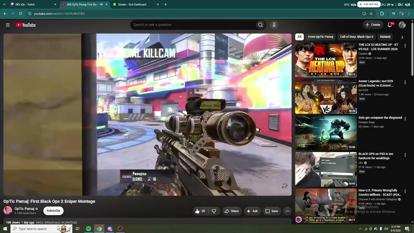
Task: Open How U.S. Prisons 5CAST thumbnail
Action: (326, 206)
